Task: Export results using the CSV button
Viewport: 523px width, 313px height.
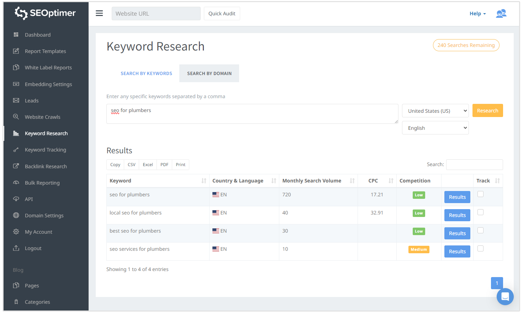Action: point(132,165)
